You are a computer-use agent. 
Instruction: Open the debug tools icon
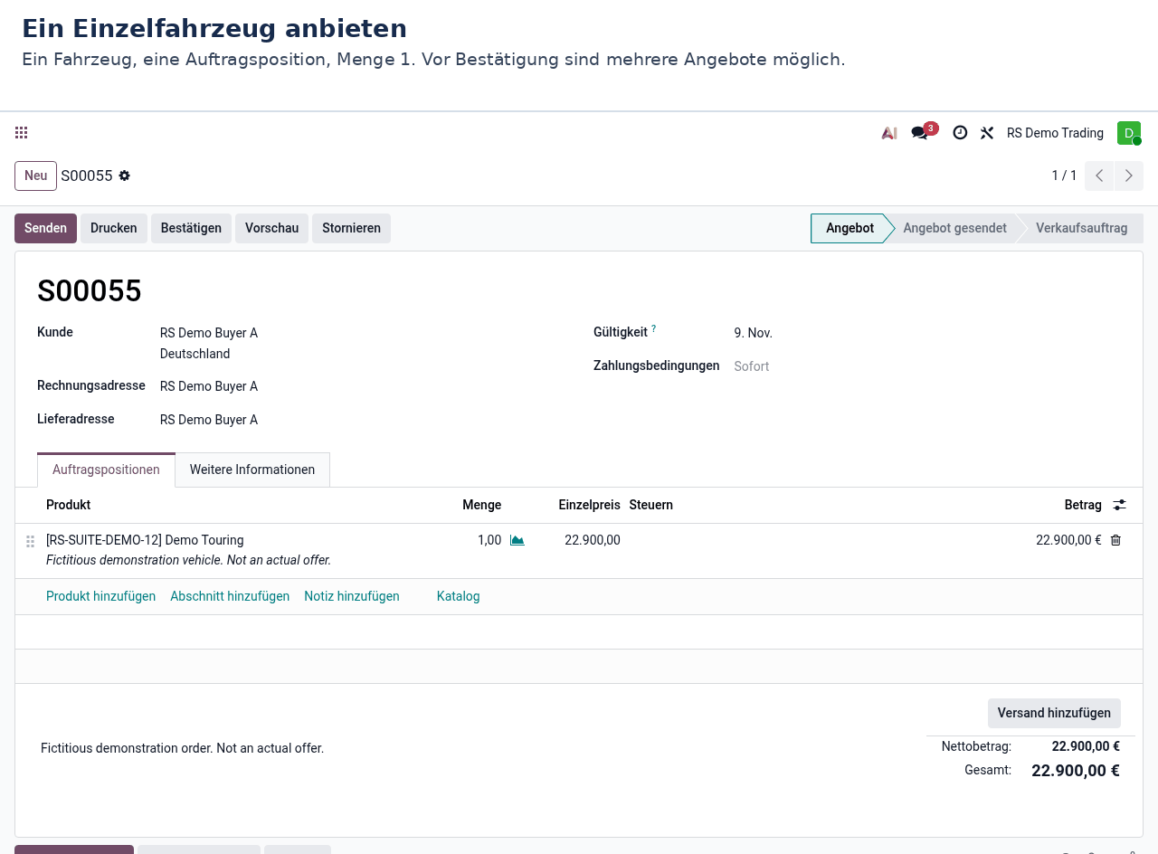(x=987, y=133)
